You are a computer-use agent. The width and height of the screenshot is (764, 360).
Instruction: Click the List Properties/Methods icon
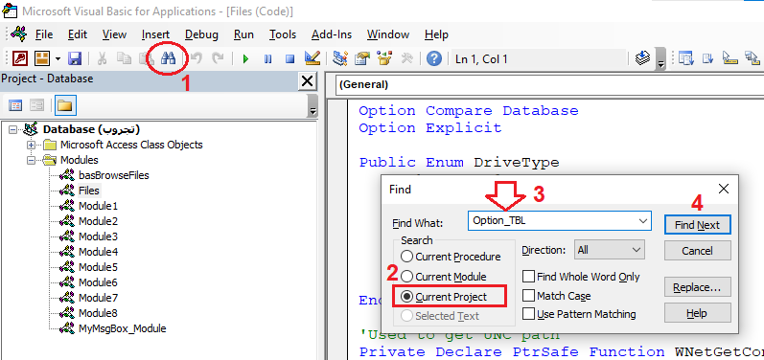pos(685,58)
